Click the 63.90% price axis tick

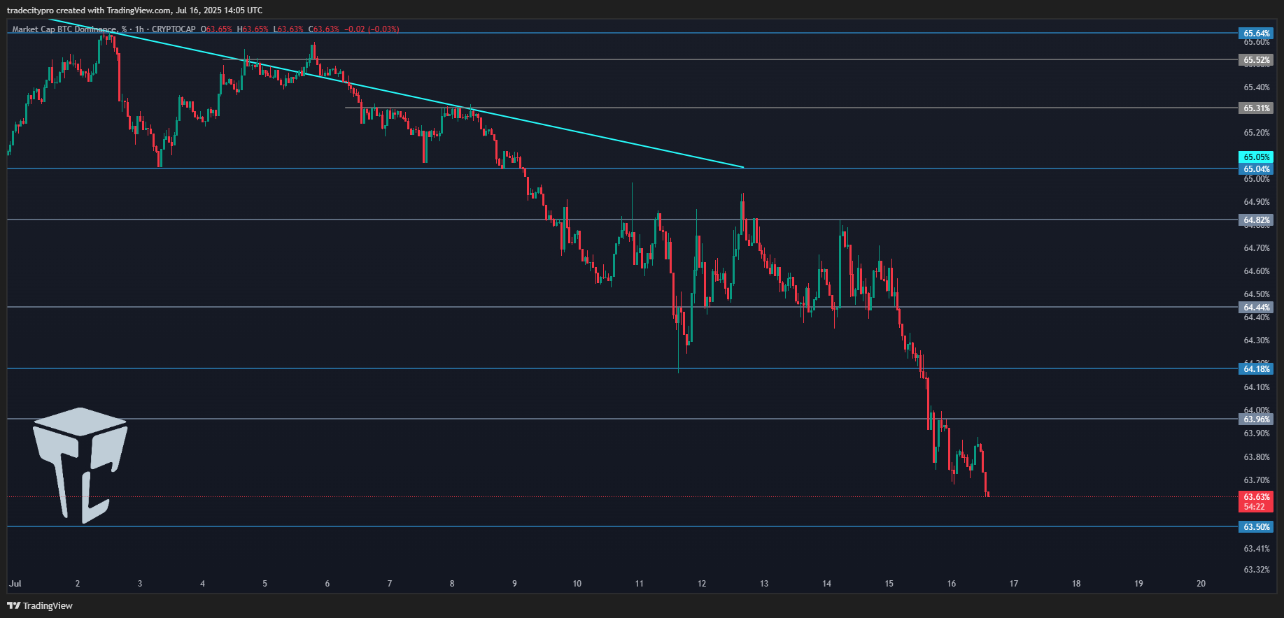tap(1257, 433)
